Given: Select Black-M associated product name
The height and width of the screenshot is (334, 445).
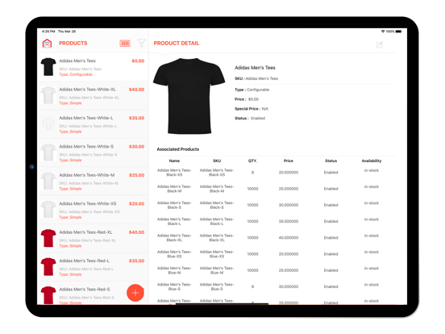Looking at the screenshot, I should tap(174, 189).
